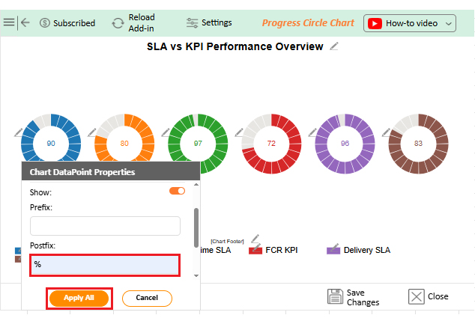
Task: Click the Postfix field containing %
Action: (105, 265)
